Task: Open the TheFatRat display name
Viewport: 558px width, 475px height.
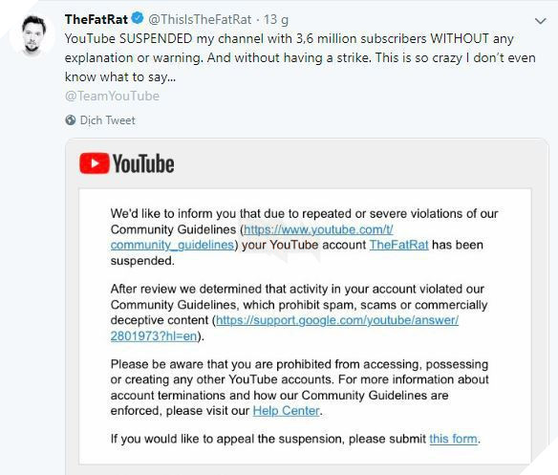Action: [97, 19]
